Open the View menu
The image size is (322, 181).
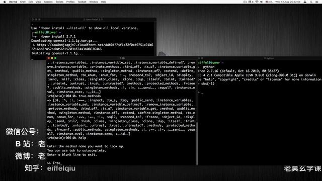38,2
